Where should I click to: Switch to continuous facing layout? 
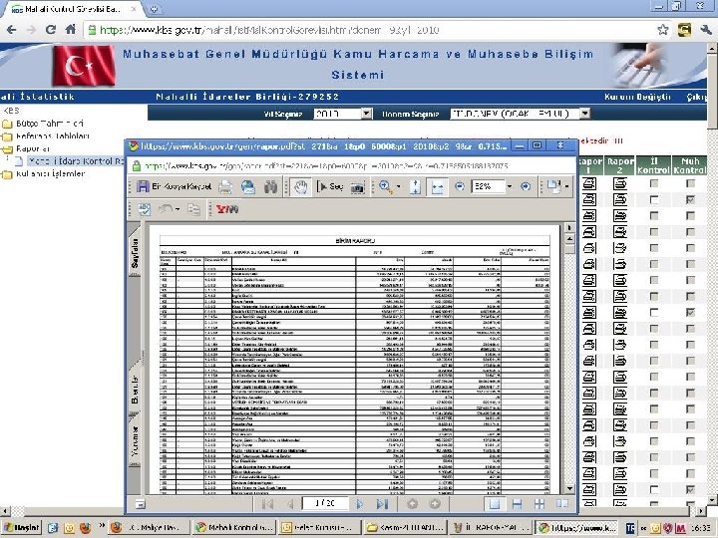click(539, 504)
